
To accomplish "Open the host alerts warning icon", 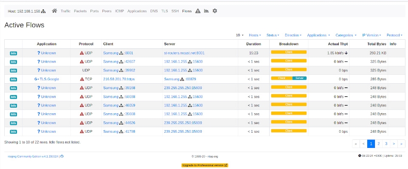I will [x=198, y=11].
